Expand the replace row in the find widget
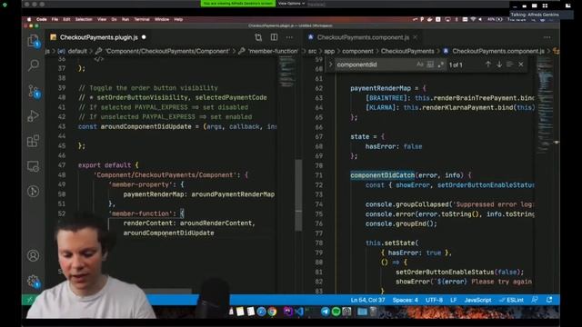This screenshot has height=327, width=582. click(330, 64)
